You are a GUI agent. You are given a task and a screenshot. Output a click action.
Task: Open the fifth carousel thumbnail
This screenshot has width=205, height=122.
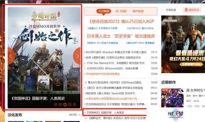pos(72,83)
